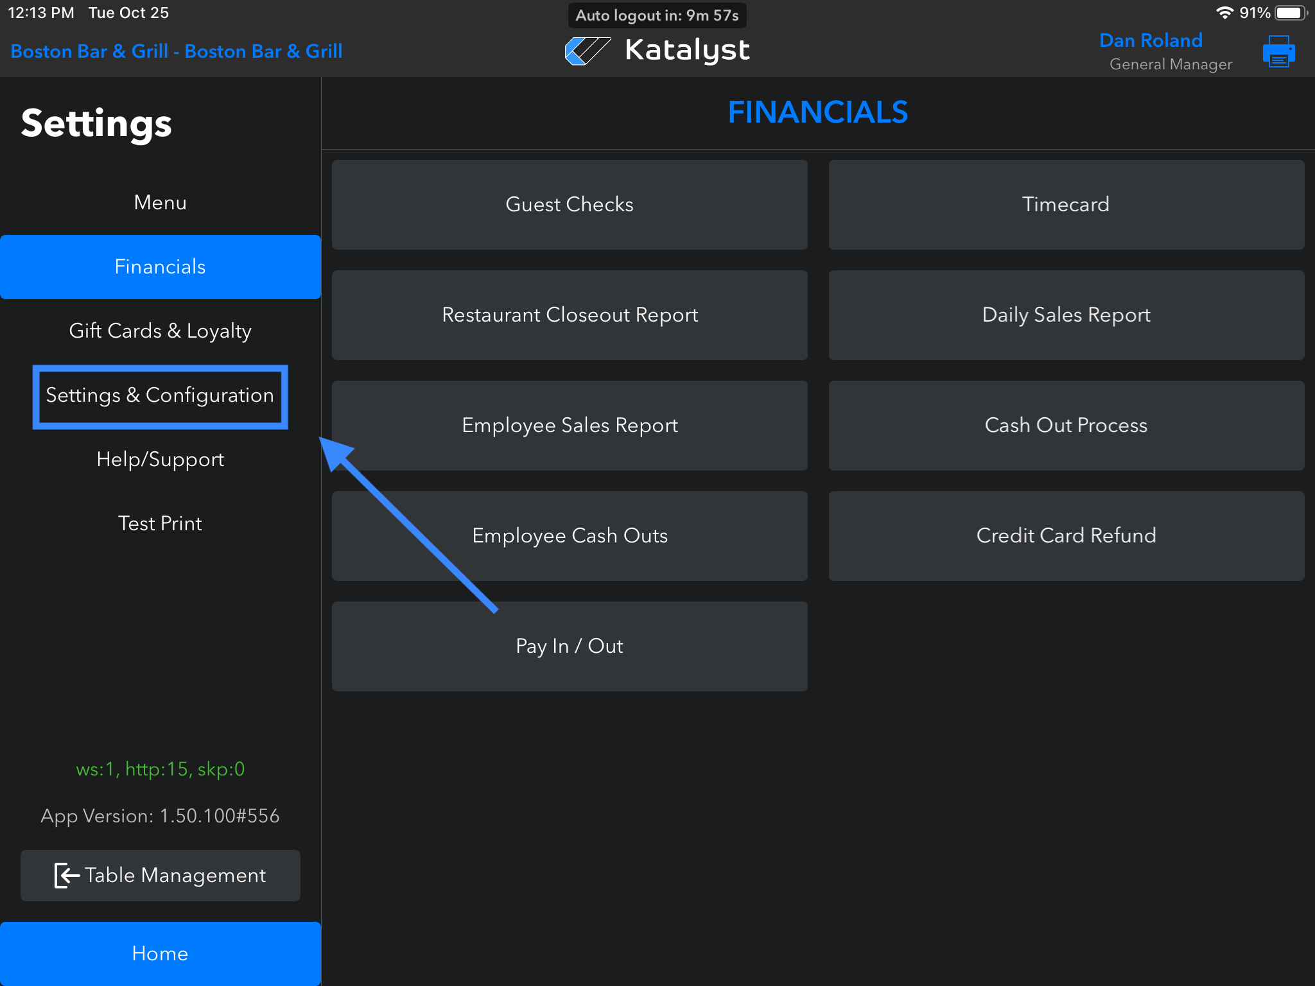The height and width of the screenshot is (986, 1315).
Task: Open Pay In / Out
Action: 569,646
